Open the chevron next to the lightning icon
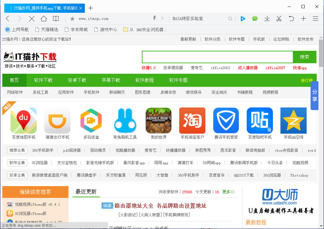Image resolution: width=324 pixels, height=229 pixels. (162, 19)
